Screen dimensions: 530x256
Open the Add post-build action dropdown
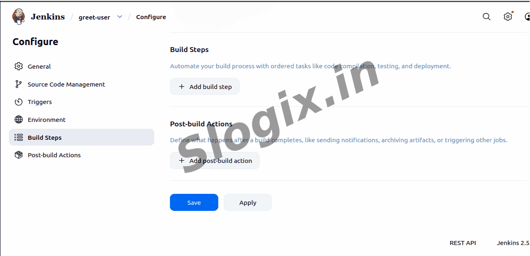(x=214, y=161)
